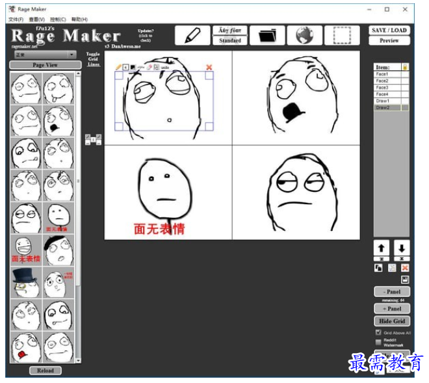429x383 pixels.
Task: Send item to bottom via bar under down arrow
Action: pyautogui.click(x=402, y=259)
